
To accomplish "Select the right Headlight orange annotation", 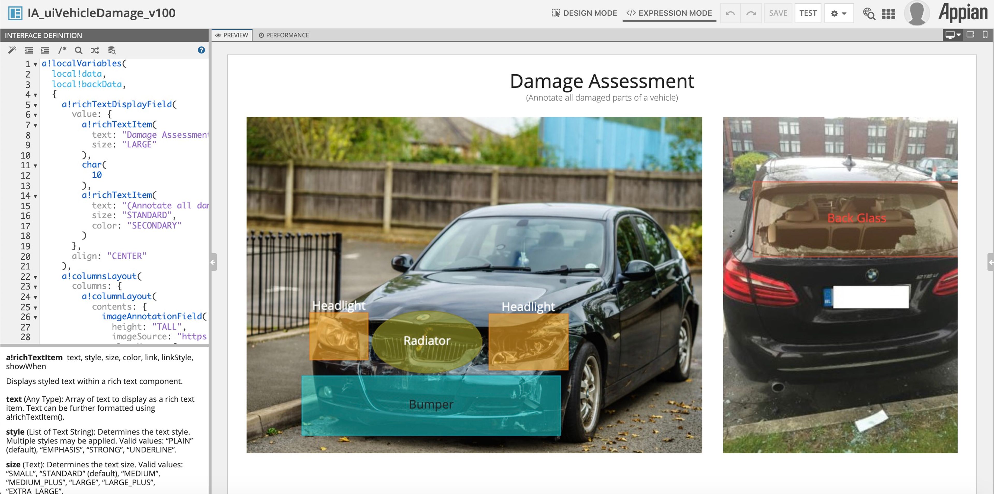I will [528, 342].
